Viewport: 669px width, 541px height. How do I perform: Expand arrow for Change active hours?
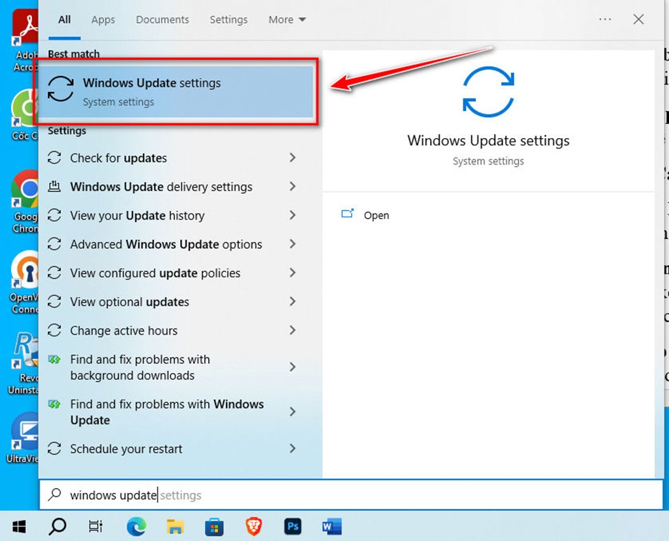293,330
